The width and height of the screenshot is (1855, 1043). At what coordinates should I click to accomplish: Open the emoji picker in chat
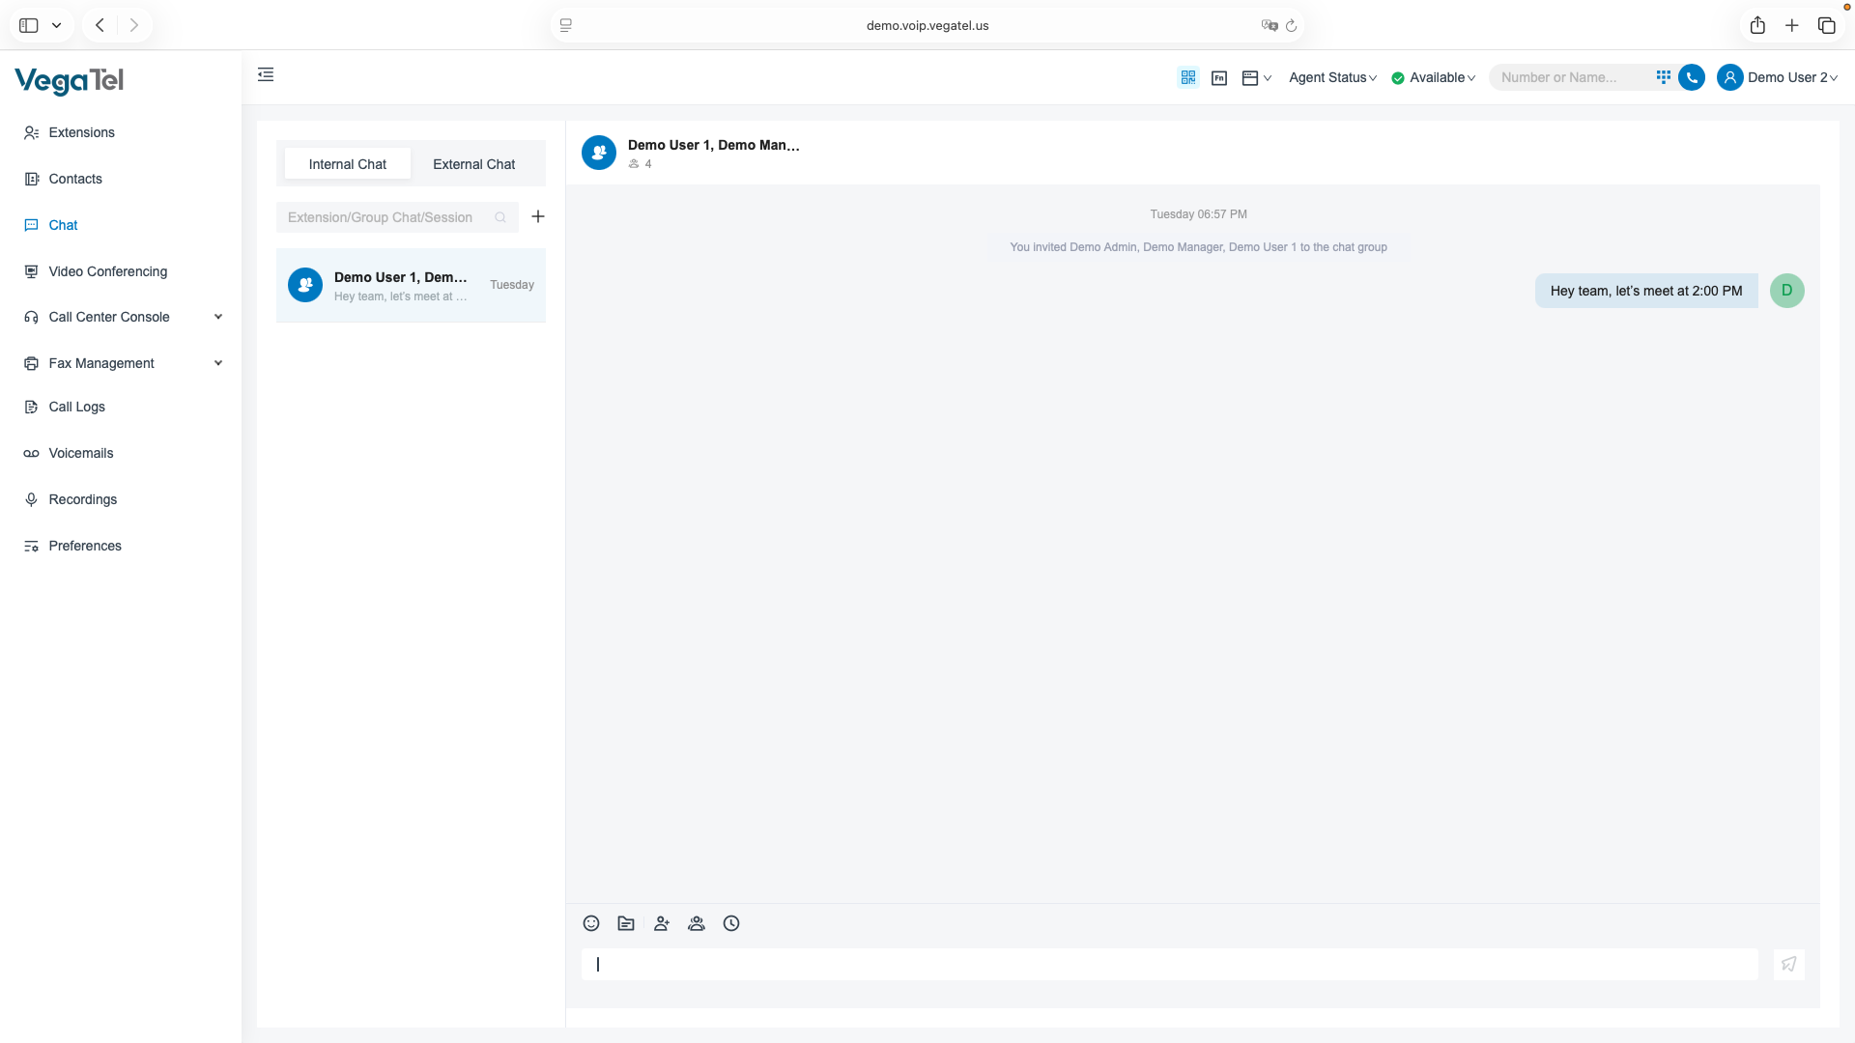591,923
